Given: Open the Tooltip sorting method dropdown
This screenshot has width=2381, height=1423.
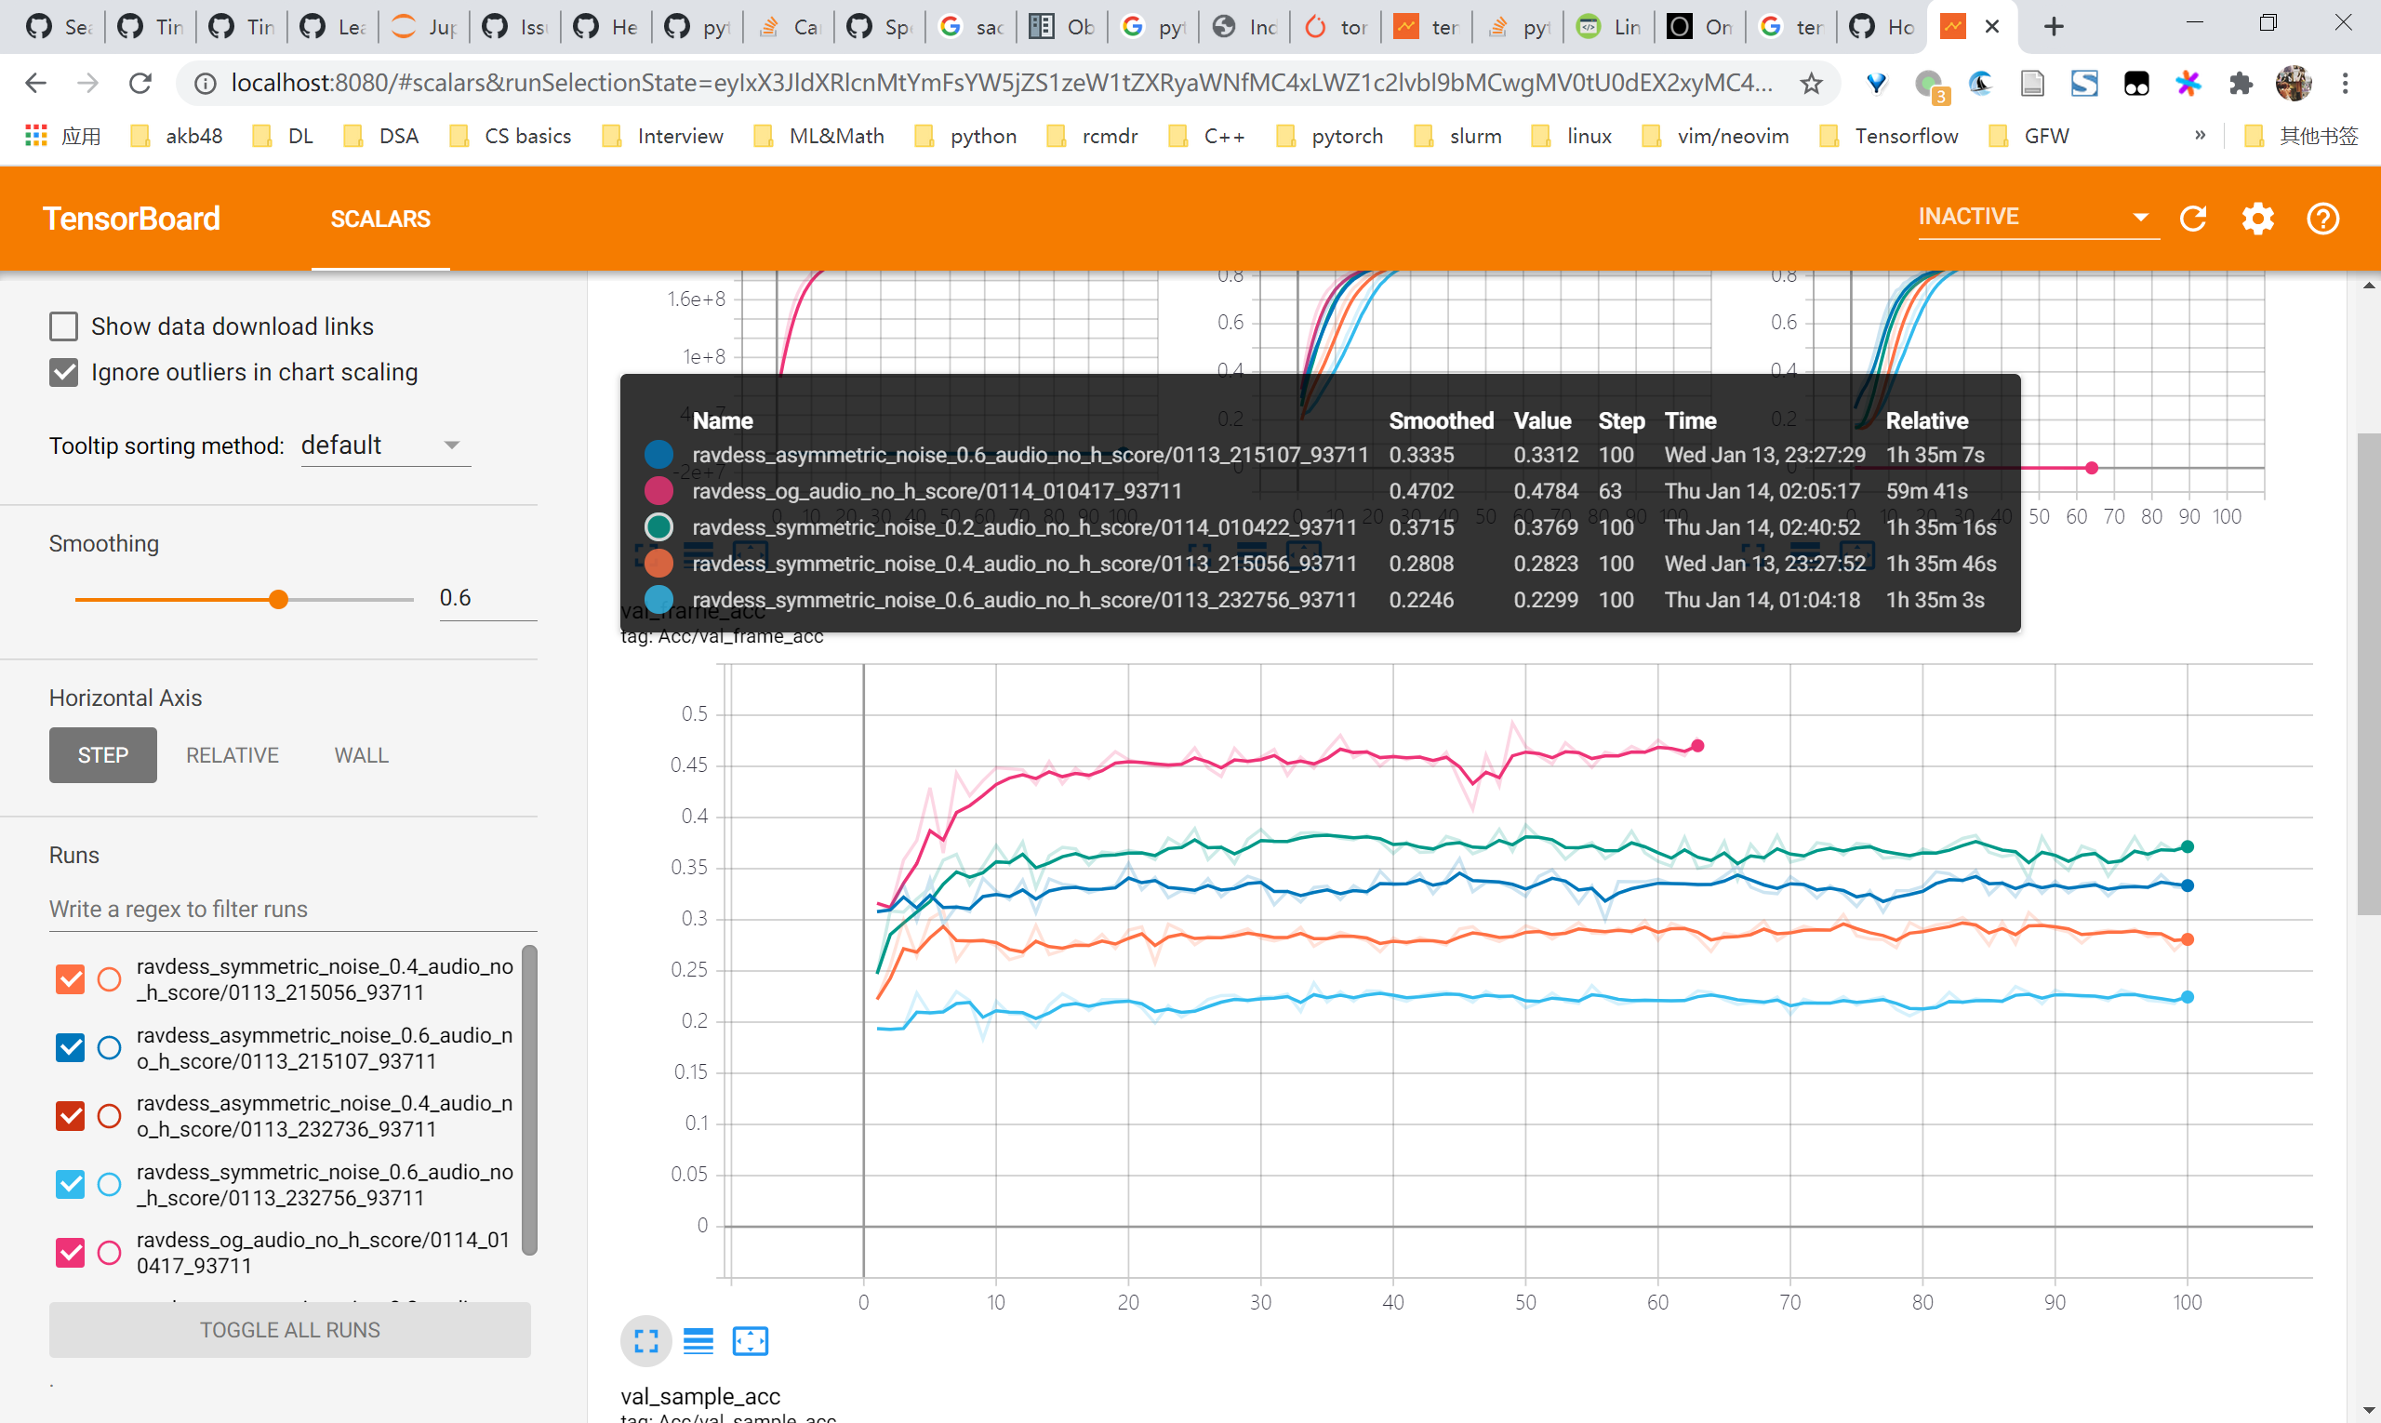Looking at the screenshot, I should coord(385,446).
